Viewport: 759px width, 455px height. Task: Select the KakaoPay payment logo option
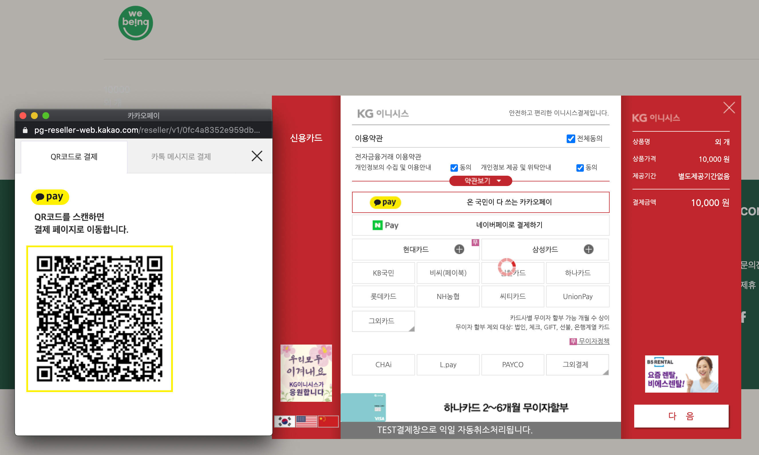[385, 202]
